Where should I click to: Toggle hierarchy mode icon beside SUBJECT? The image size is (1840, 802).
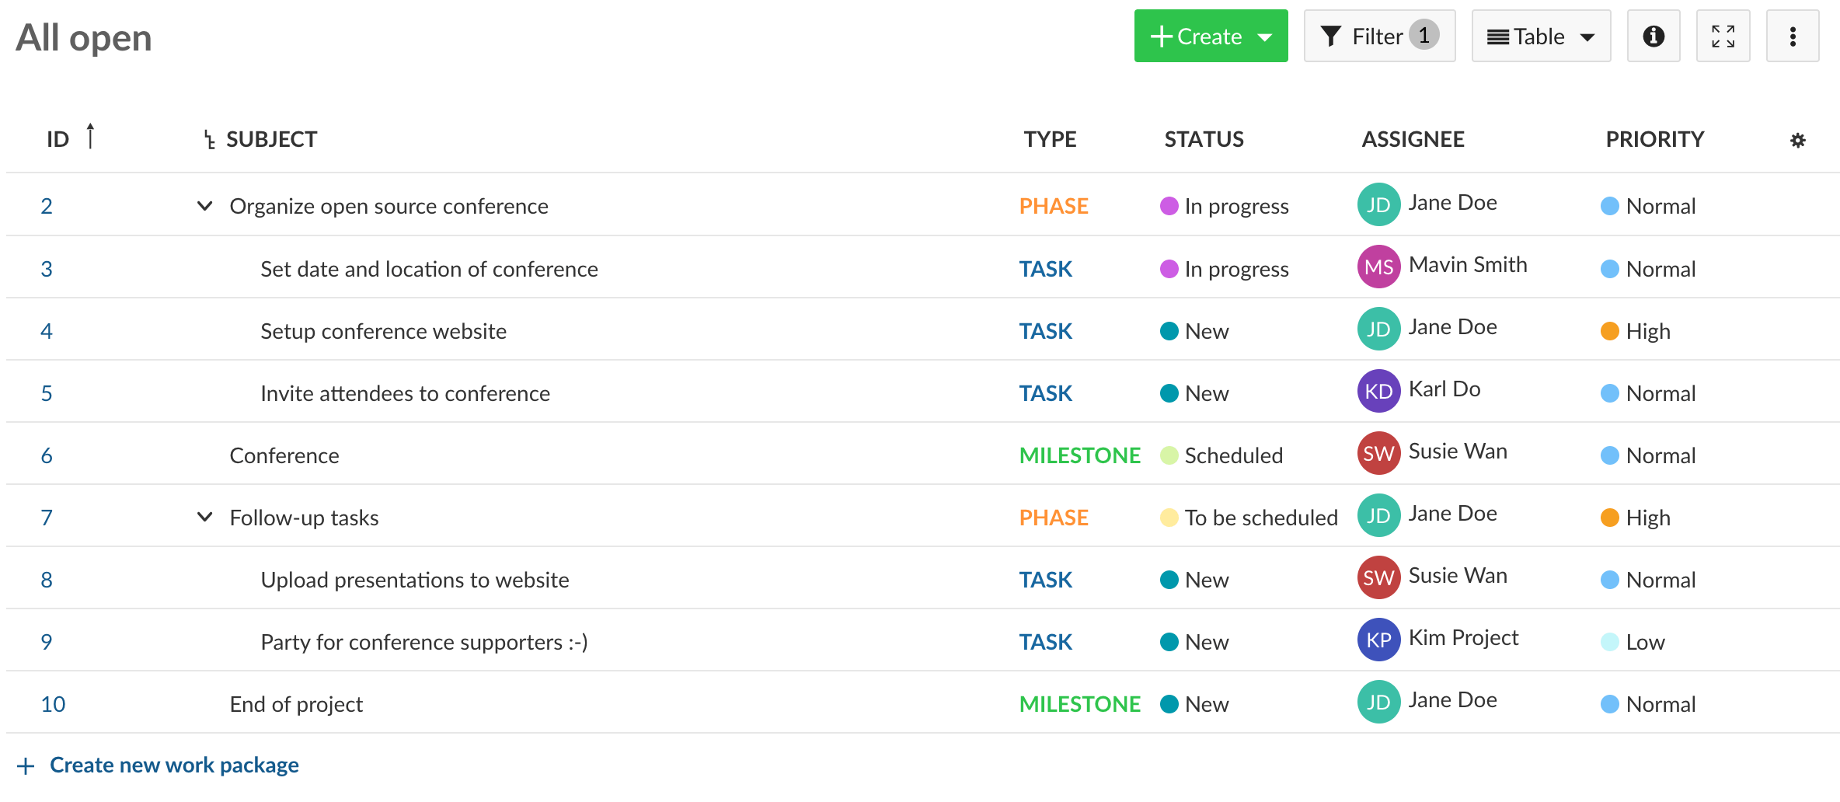[x=209, y=140]
